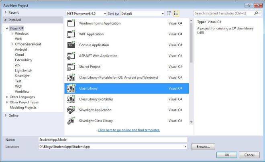This screenshot has width=265, height=162.
Task: Expand the Windows tree node
Action: (12, 34)
